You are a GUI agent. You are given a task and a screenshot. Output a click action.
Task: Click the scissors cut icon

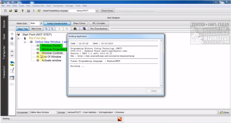pyautogui.click(x=59, y=29)
